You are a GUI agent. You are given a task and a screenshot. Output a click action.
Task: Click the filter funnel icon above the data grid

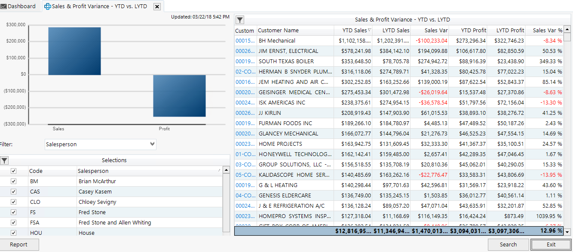pyautogui.click(x=239, y=19)
